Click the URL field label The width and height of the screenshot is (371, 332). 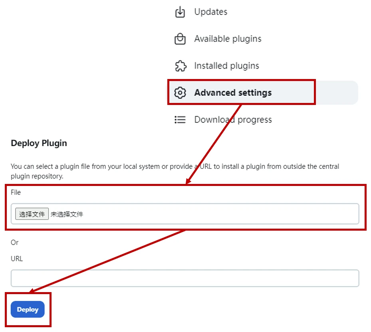[17, 259]
